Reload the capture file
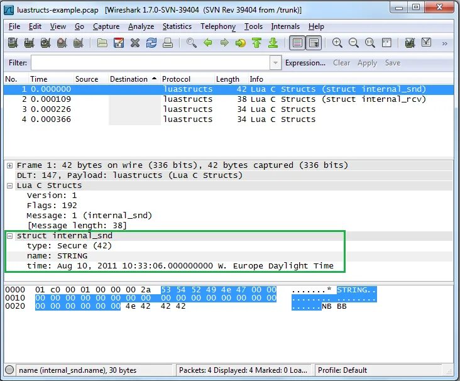This screenshot has width=460, height=381. (151, 43)
